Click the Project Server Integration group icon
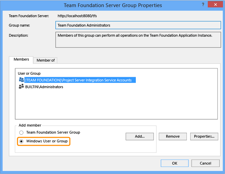The height and width of the screenshot is (174, 225). click(21, 80)
